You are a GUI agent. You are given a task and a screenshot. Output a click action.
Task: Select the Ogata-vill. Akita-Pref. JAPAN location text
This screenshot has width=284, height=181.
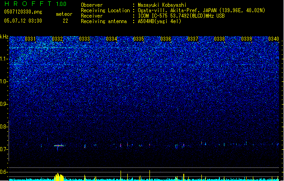pos(201,10)
